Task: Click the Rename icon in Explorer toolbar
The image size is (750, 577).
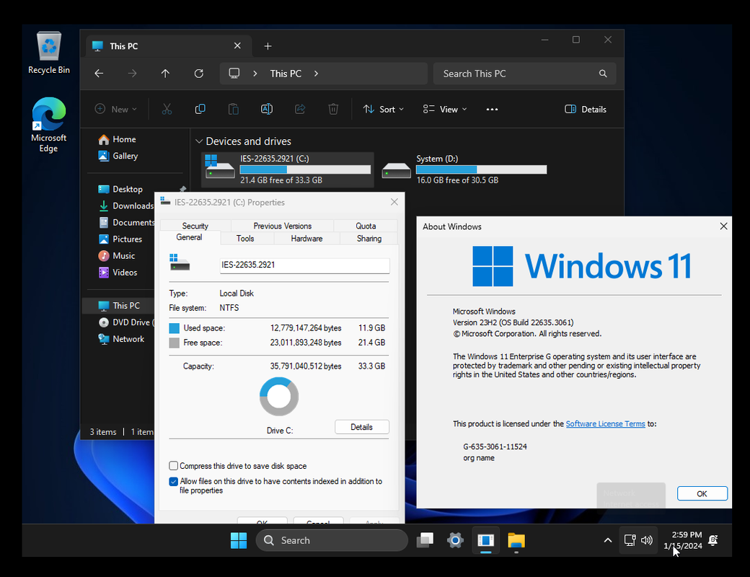Action: (267, 109)
